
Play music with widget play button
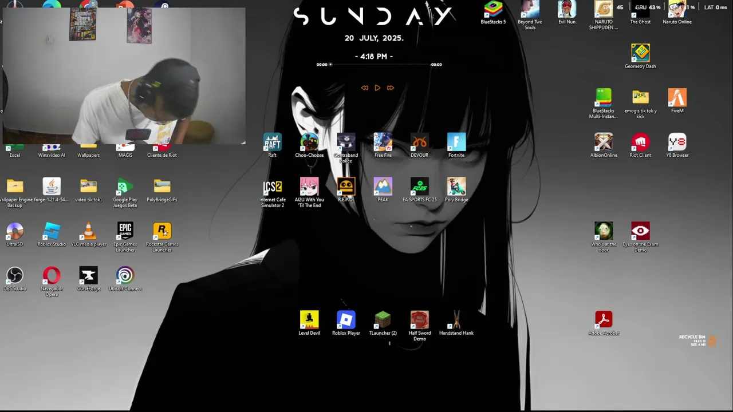click(377, 88)
